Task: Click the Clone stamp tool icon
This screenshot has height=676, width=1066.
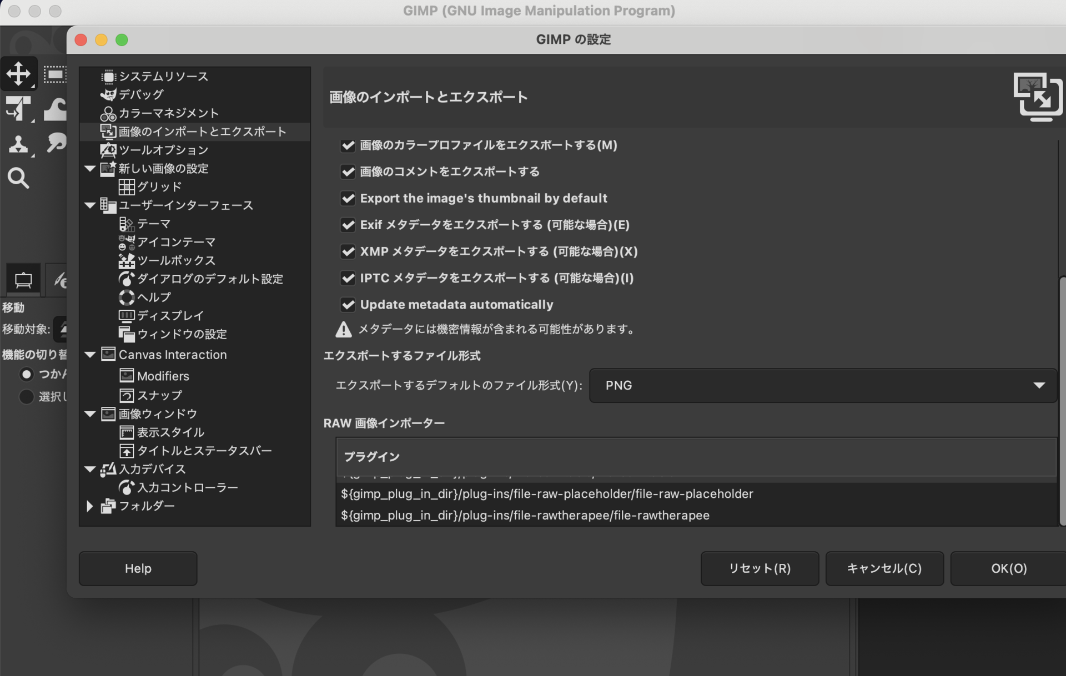Action: click(x=18, y=144)
